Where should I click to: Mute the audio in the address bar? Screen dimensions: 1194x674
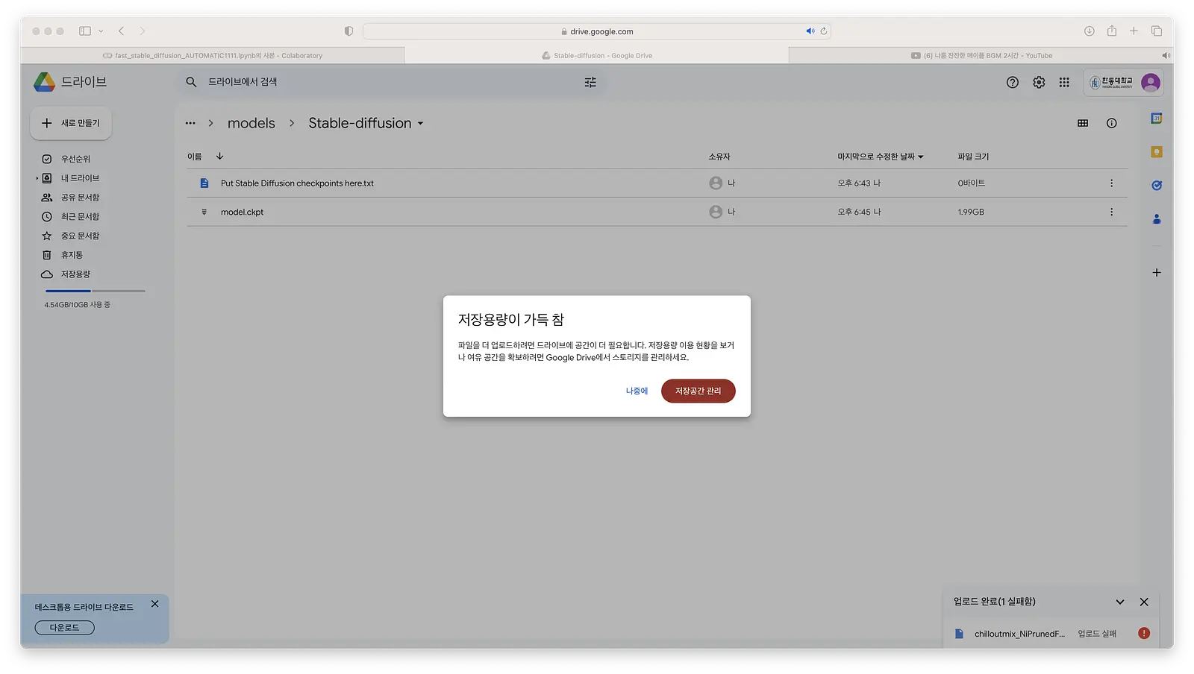coord(810,31)
